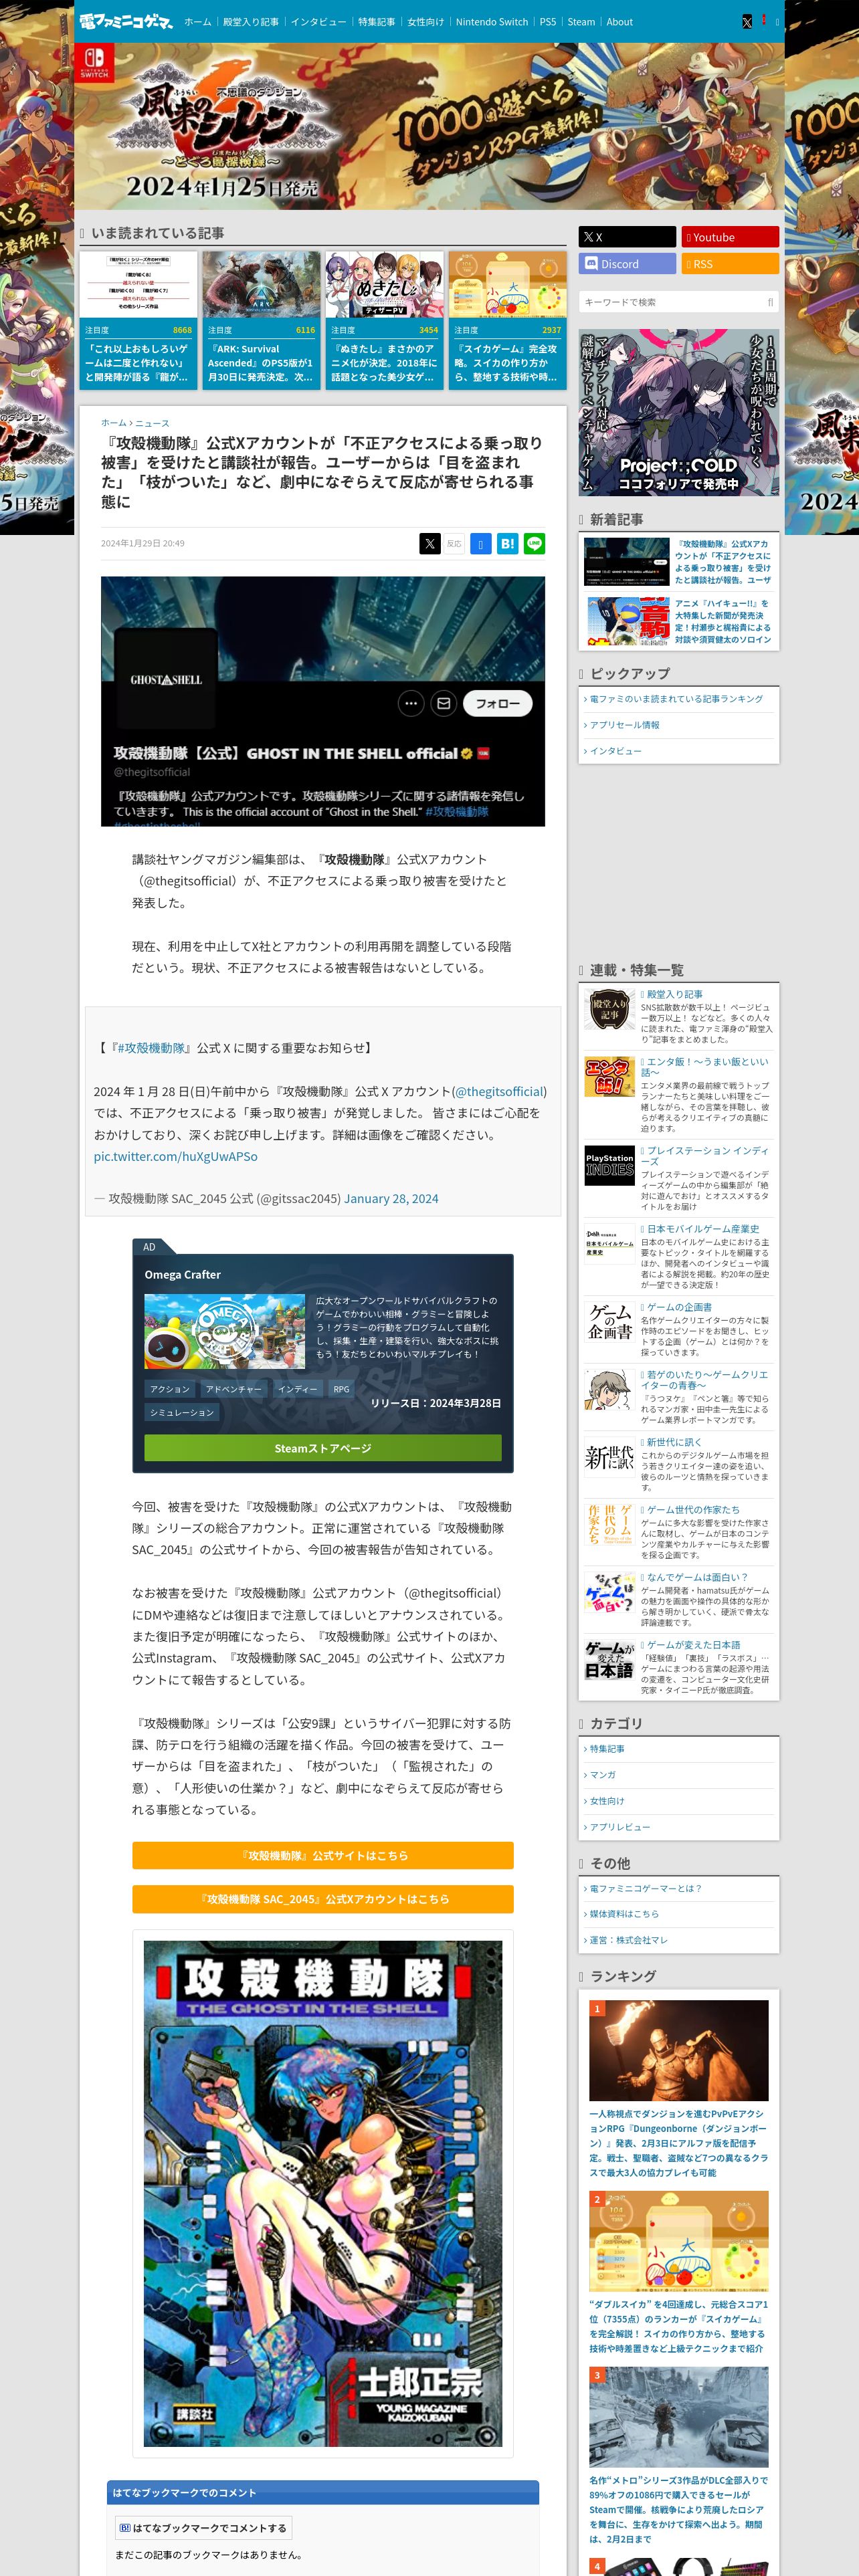Viewport: 859px width, 2576px height.
Task: Click the search magnifier icon in keyword field
Action: [770, 302]
